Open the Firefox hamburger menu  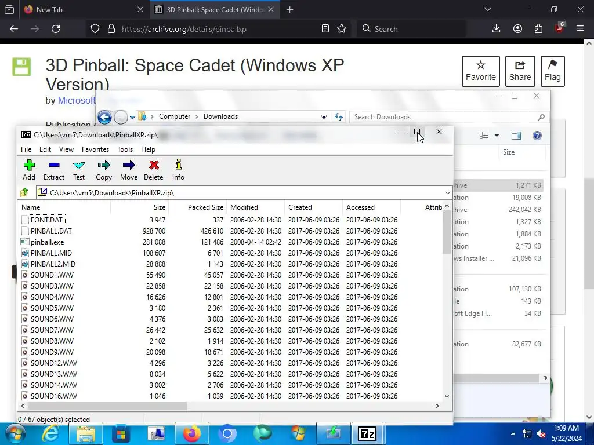click(x=580, y=29)
